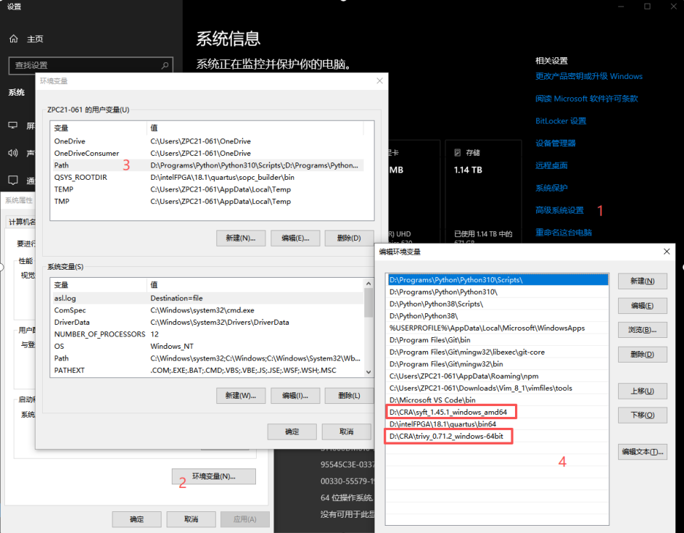Click 上移(U) button in path editor

point(642,391)
